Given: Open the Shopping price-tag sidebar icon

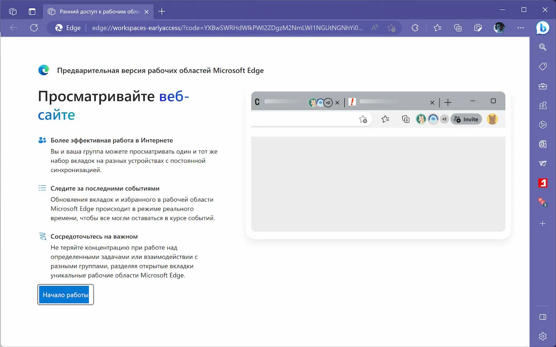Looking at the screenshot, I should coord(543,67).
